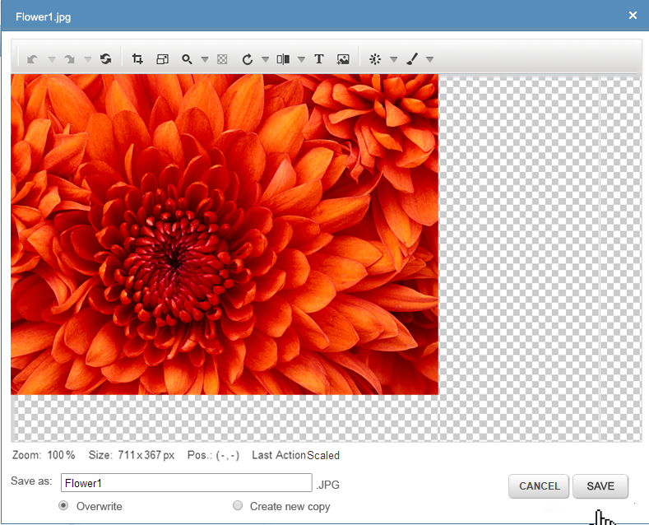649x525 pixels.
Task: Open the Rotate options dropdown arrow
Action: tap(266, 59)
